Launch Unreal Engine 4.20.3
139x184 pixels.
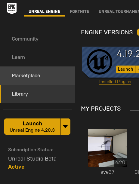pyautogui.click(x=32, y=127)
